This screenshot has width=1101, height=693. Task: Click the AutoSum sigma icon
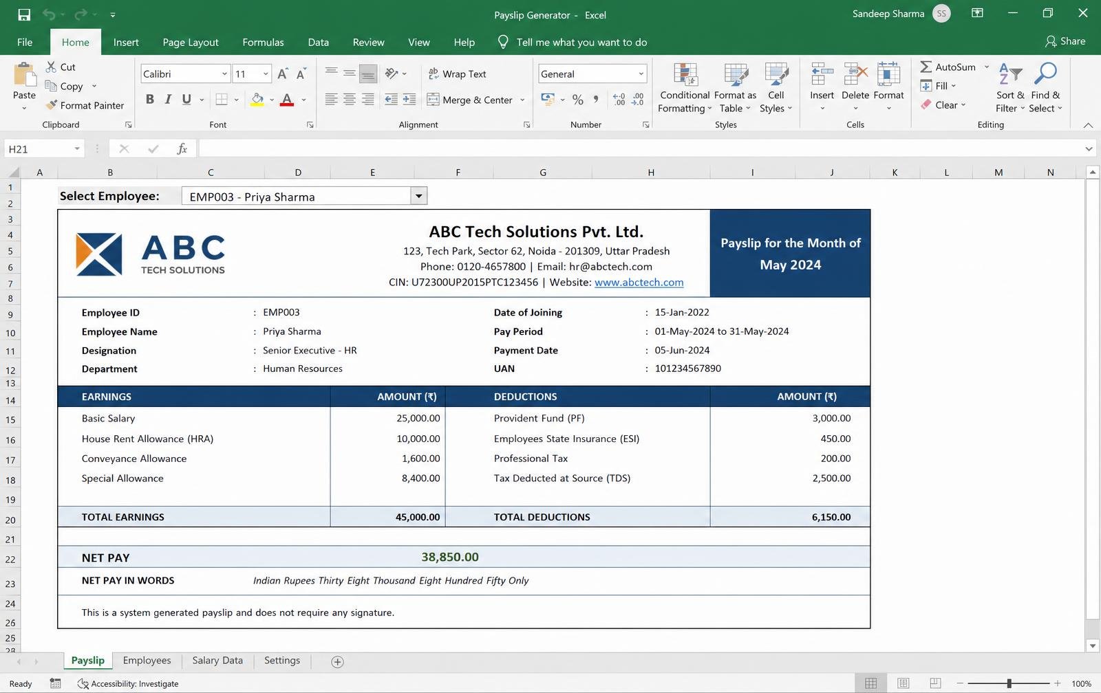926,67
